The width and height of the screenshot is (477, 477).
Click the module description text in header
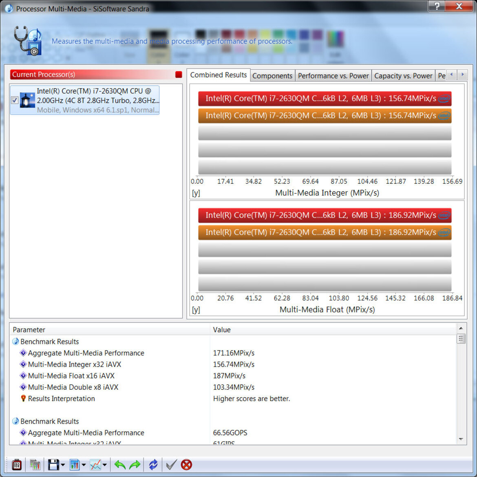[x=172, y=41]
